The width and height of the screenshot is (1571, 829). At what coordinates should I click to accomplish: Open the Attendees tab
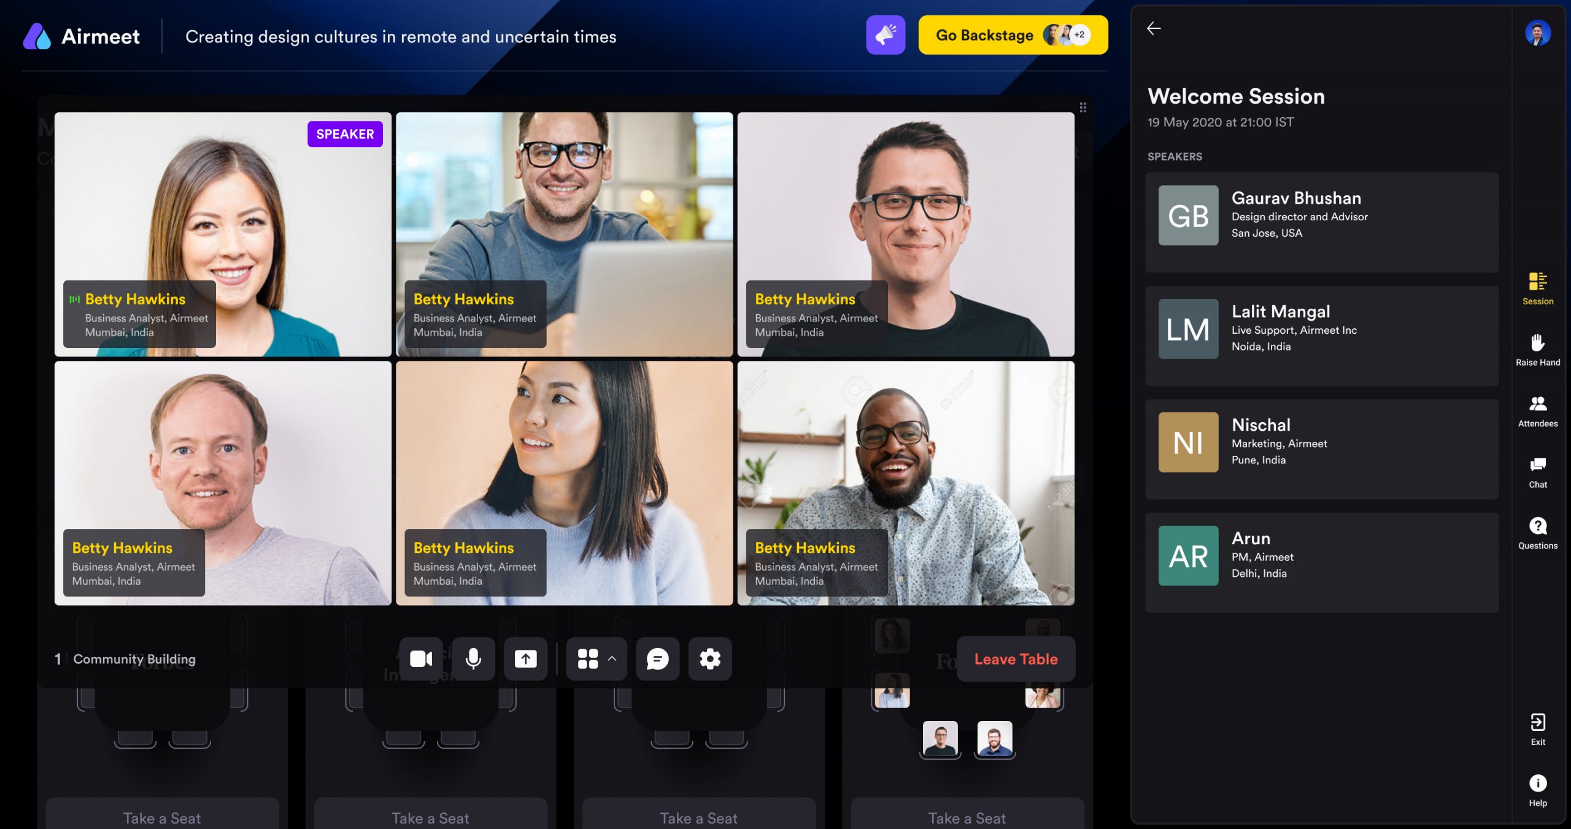point(1537,411)
